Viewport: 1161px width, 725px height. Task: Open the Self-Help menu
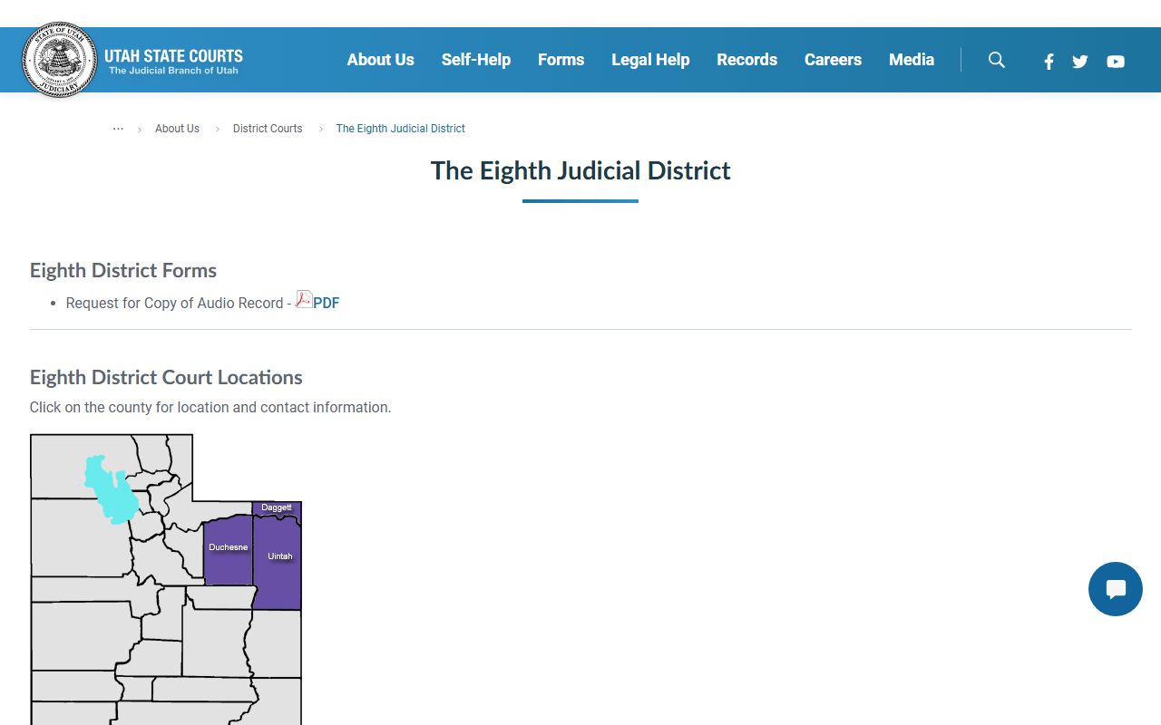pos(476,60)
